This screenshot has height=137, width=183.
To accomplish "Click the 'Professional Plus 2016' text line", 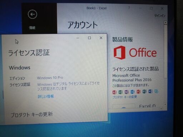I will 132,80.
